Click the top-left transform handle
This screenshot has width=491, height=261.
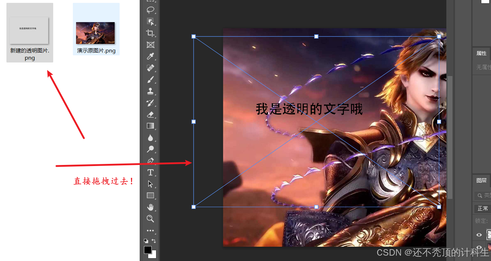point(194,36)
